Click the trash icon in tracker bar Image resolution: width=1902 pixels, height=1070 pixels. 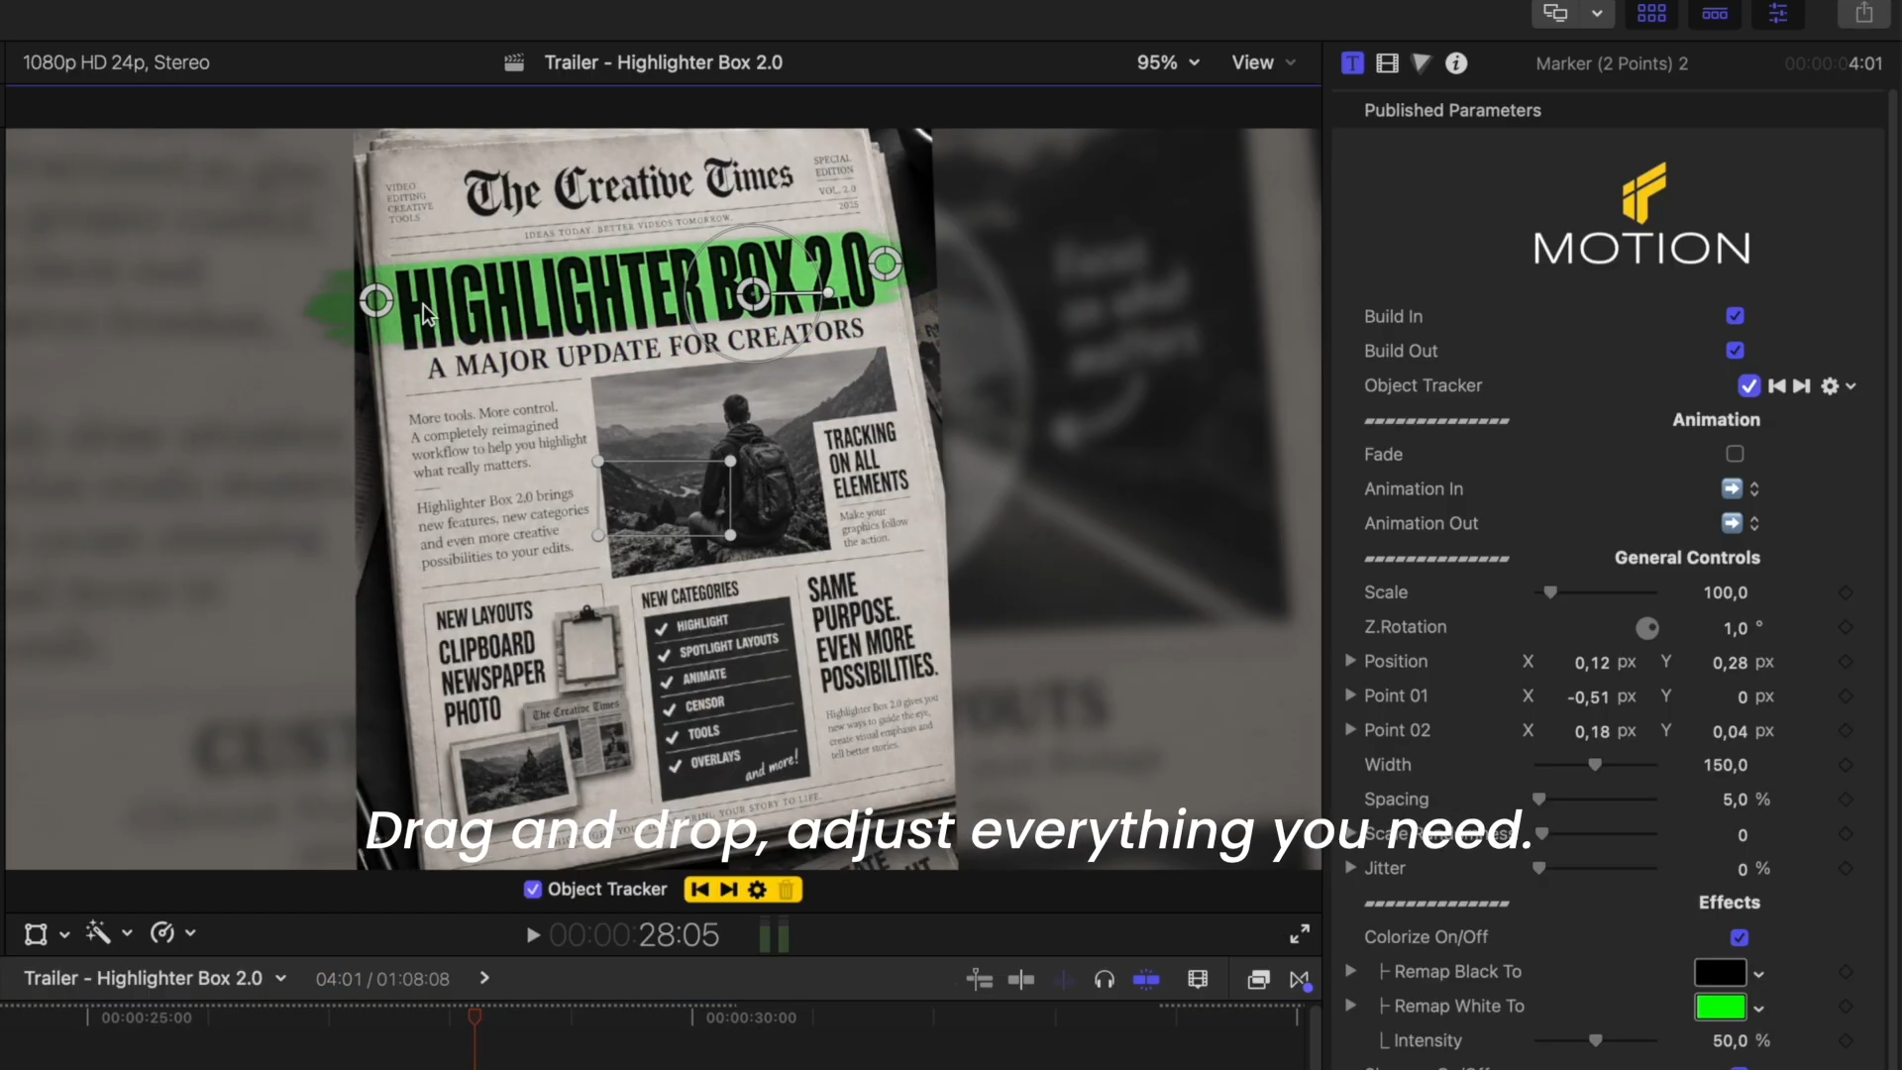787,890
